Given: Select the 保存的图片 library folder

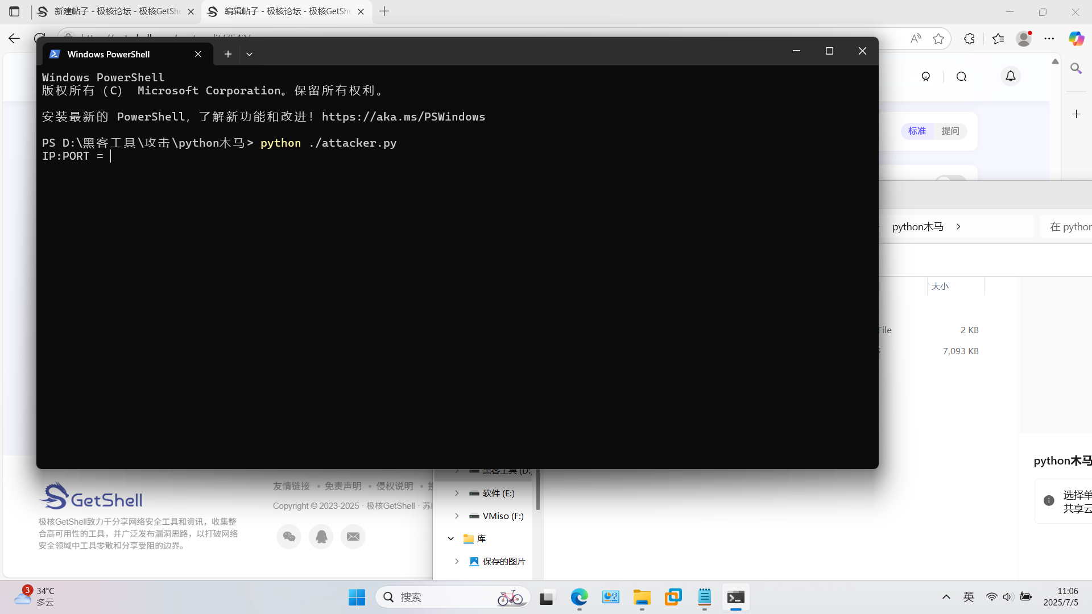Looking at the screenshot, I should click(x=497, y=561).
